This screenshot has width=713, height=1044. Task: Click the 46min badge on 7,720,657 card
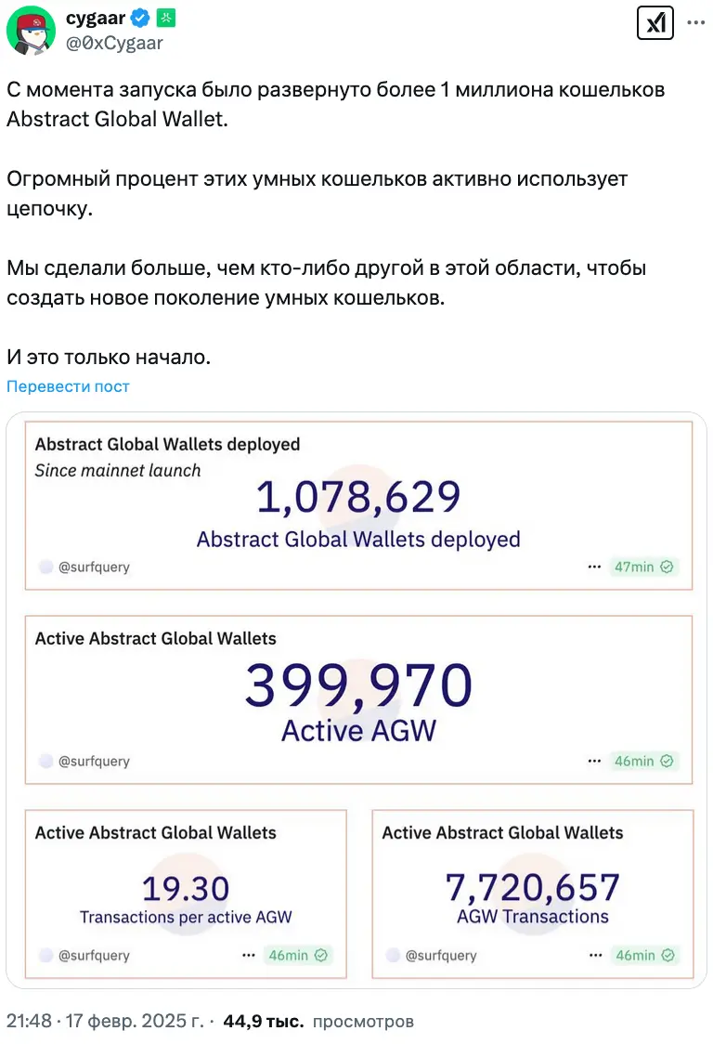point(643,955)
